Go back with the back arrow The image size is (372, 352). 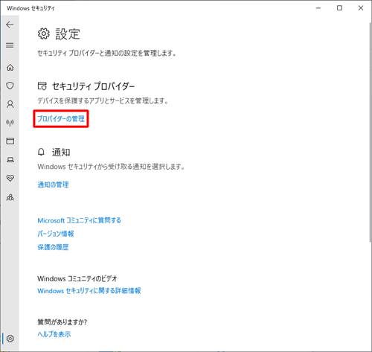(10, 25)
